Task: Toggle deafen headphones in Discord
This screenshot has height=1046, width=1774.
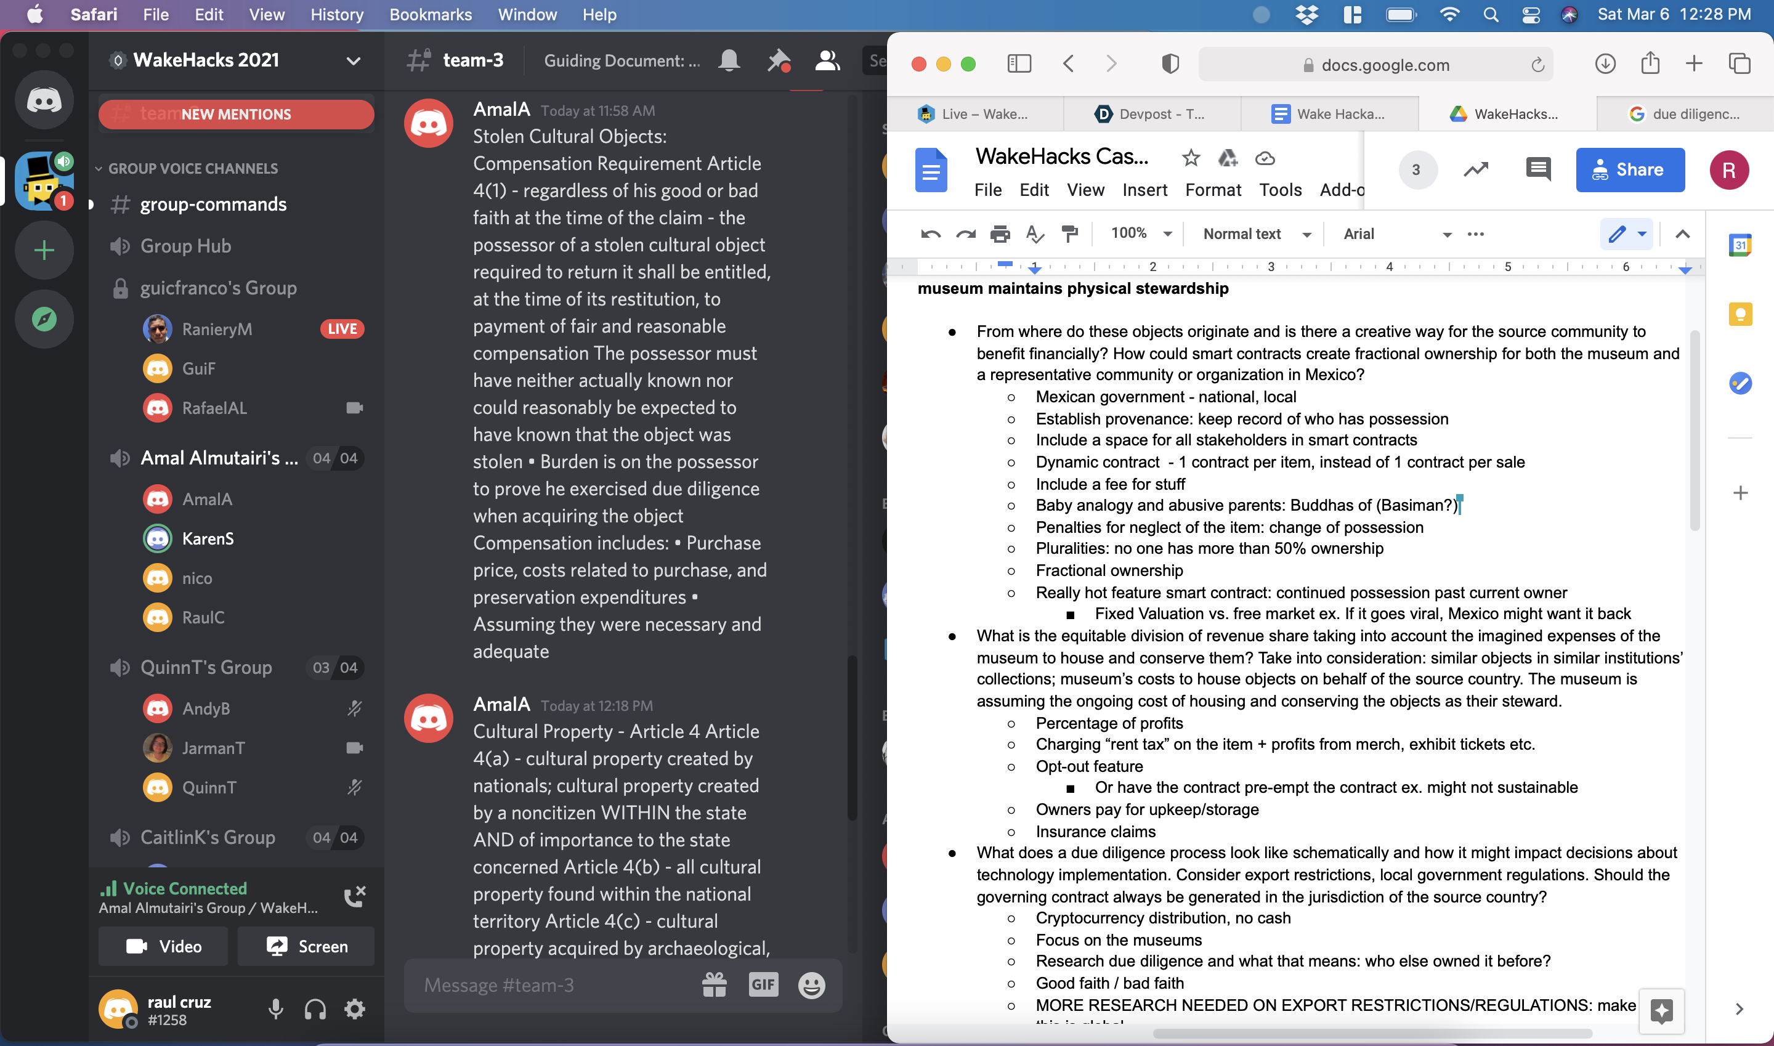Action: [315, 1010]
